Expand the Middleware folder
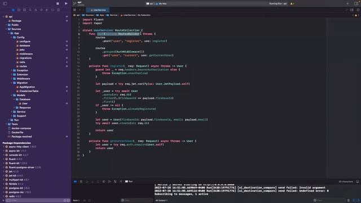This screenshot has height=203, width=361. [11, 79]
